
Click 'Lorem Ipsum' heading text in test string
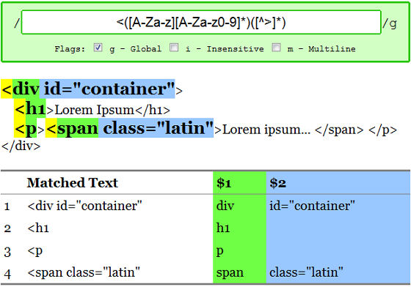click(95, 110)
